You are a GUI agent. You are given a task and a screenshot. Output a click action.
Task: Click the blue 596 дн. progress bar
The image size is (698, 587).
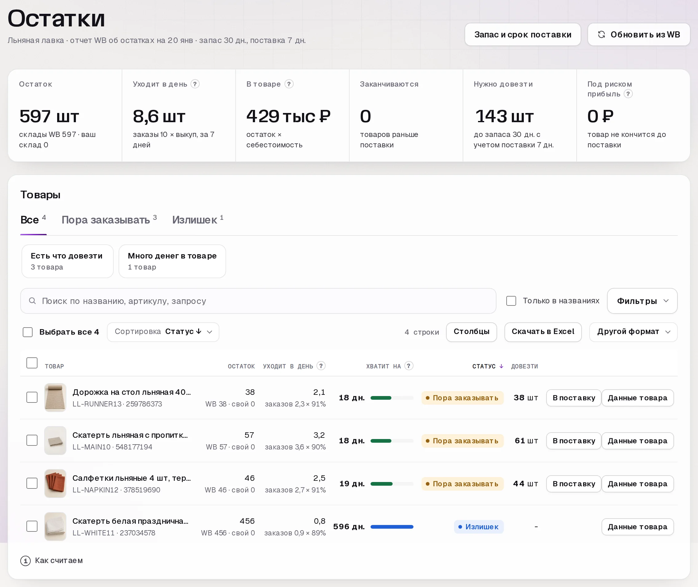click(x=392, y=527)
